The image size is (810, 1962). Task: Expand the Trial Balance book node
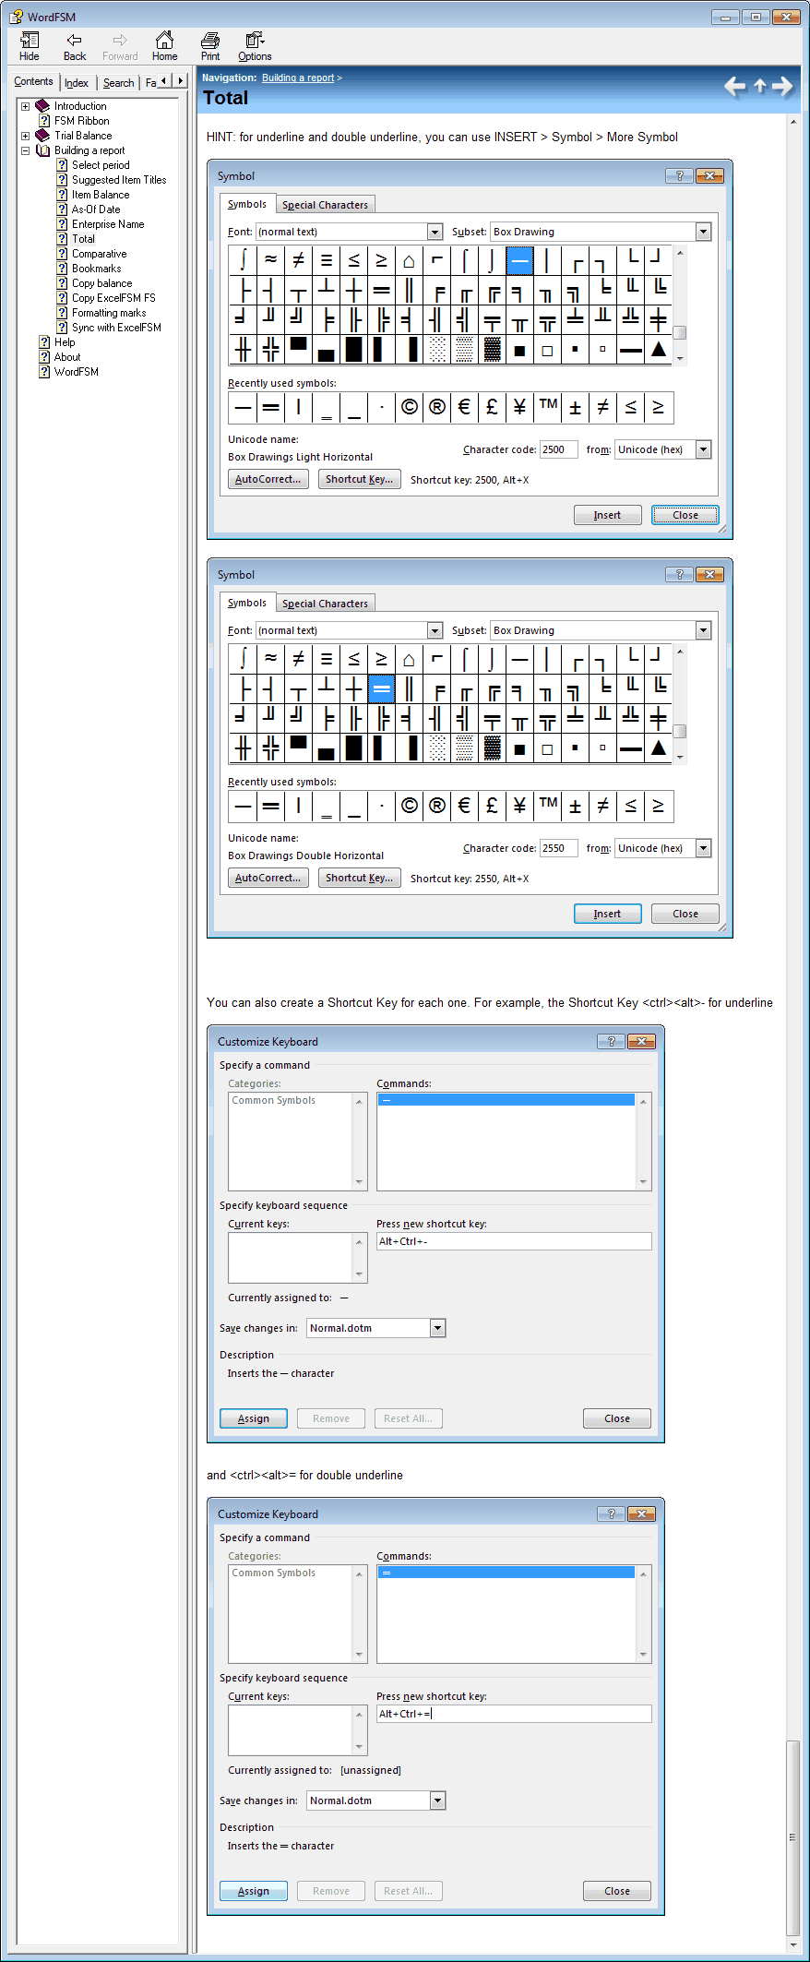pos(26,136)
